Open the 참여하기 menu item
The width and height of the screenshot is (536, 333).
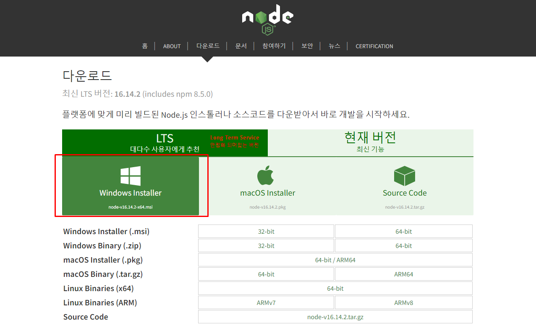pyautogui.click(x=274, y=46)
